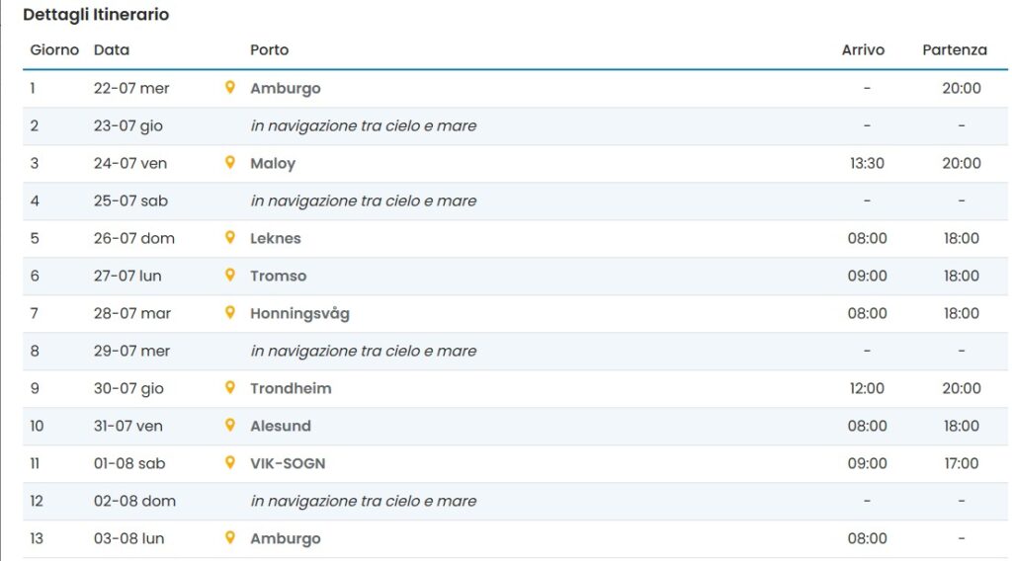Open the Trondheim location pin
The height and width of the screenshot is (561, 1012).
[x=229, y=387]
